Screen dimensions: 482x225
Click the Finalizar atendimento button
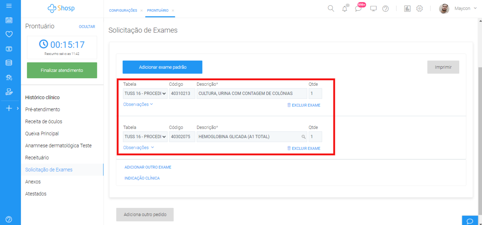tap(62, 70)
